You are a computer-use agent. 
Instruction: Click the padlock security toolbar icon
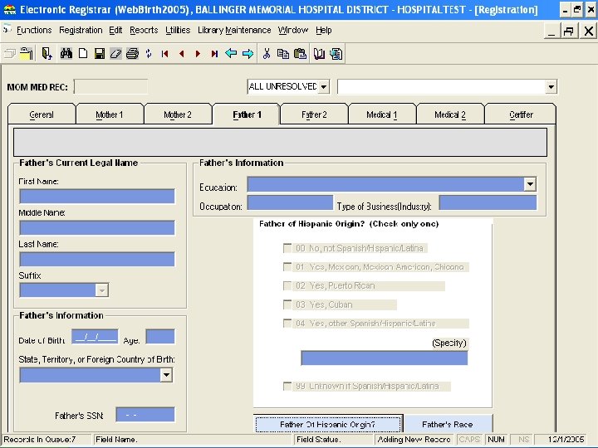[27, 54]
